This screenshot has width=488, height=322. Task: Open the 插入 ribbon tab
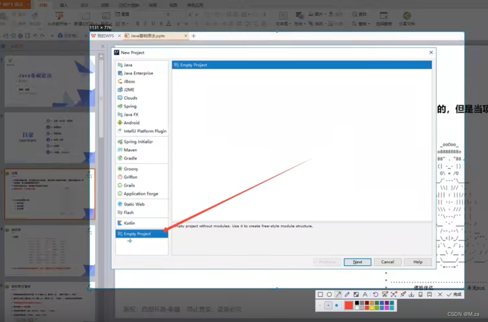[x=64, y=5]
